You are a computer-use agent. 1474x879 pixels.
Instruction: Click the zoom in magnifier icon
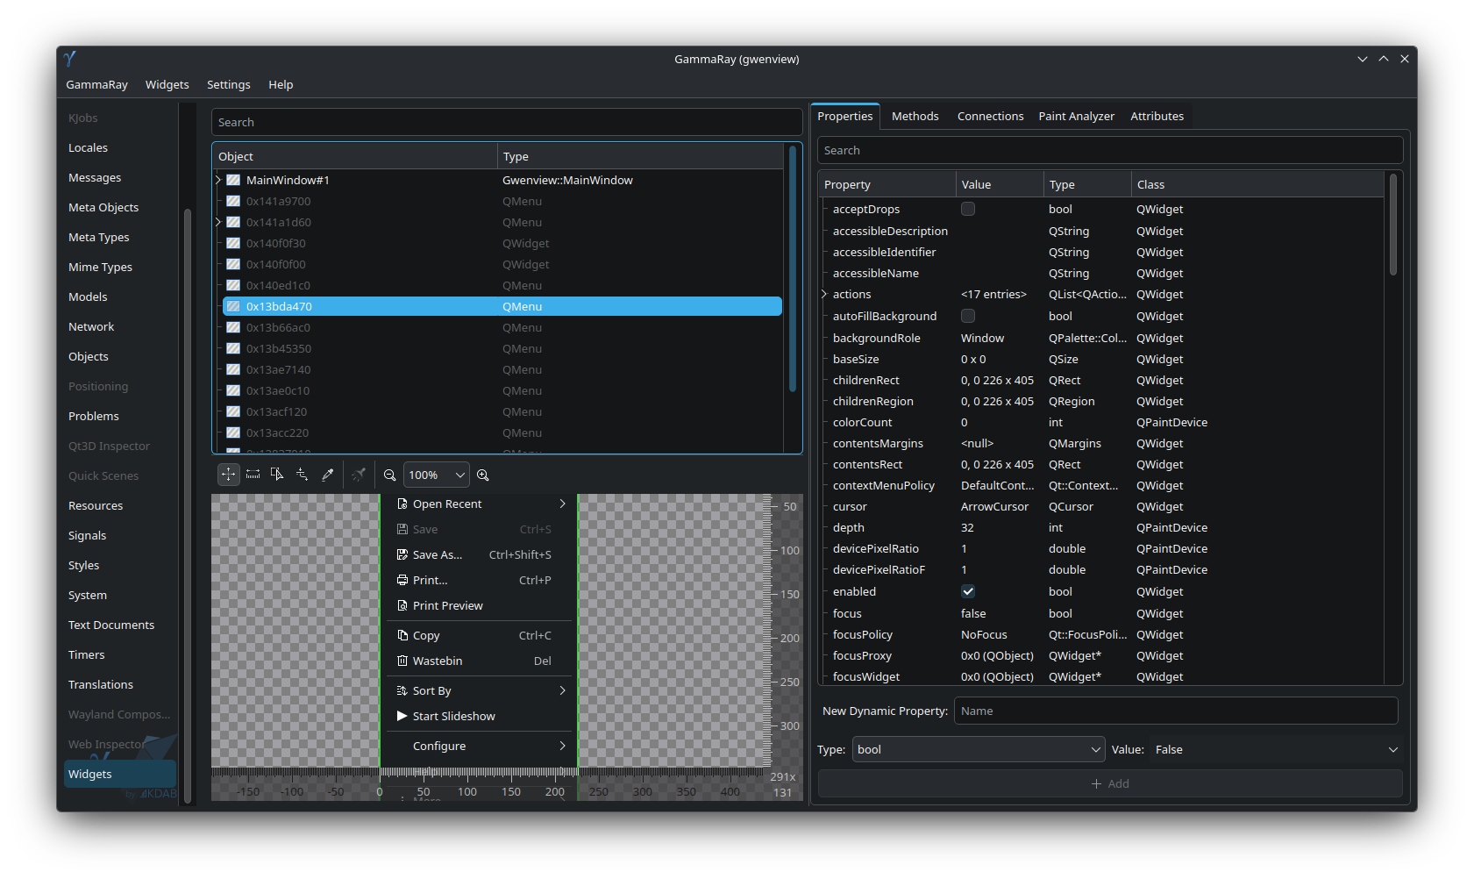click(x=483, y=475)
